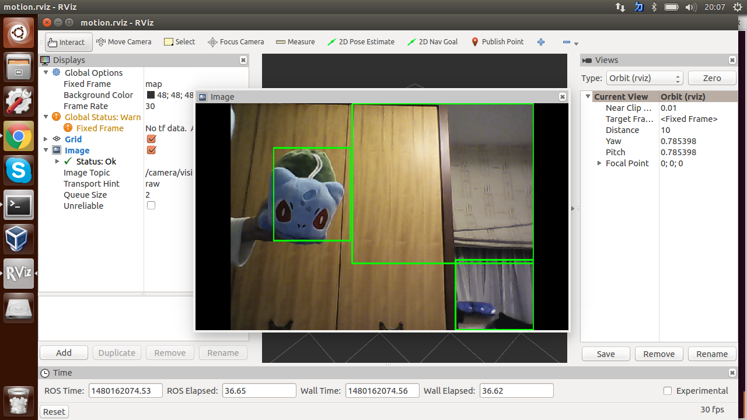Toggle the Image display checkbox
Viewport: 747px width, 420px height.
(x=151, y=150)
